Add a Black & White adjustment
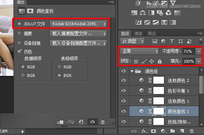The height and width of the screenshot is (135, 204). click(x=151, y=13)
